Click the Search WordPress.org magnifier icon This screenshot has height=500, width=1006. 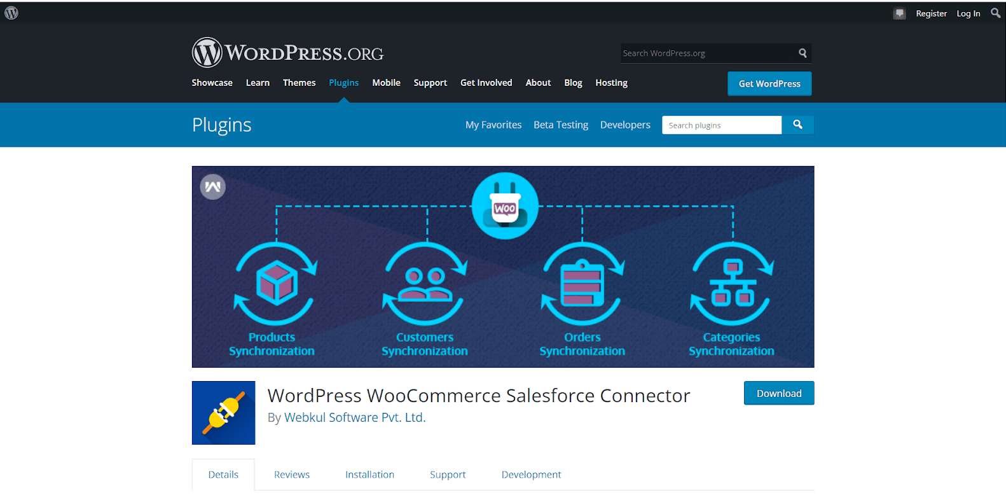(803, 53)
